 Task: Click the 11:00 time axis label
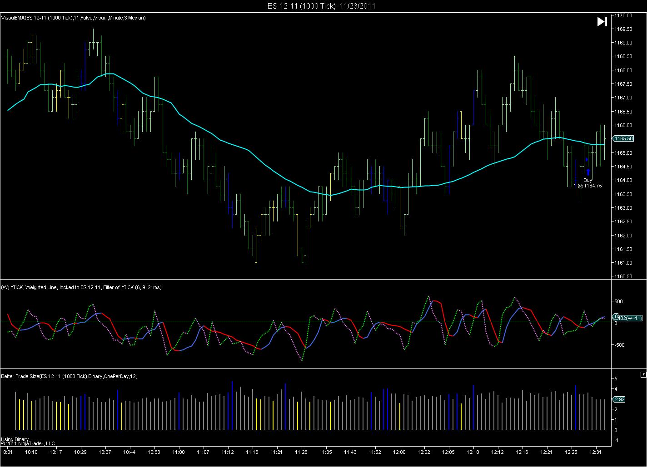pyautogui.click(x=179, y=452)
